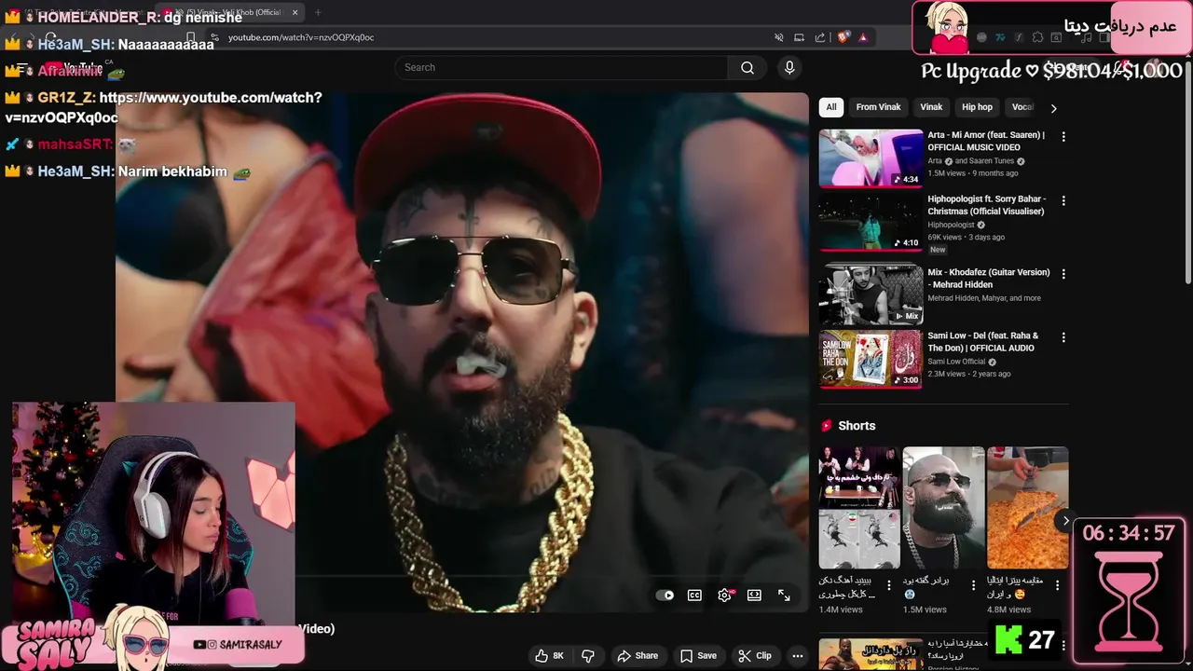Open the Arta - Mi Amor video thumbnail

coord(871,157)
